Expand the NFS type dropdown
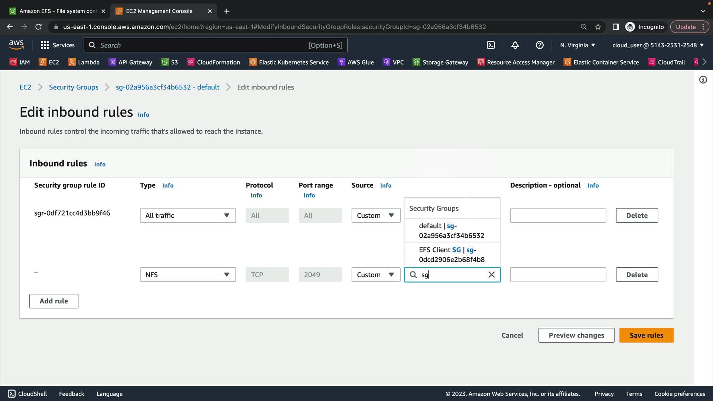This screenshot has width=713, height=401. [x=188, y=275]
